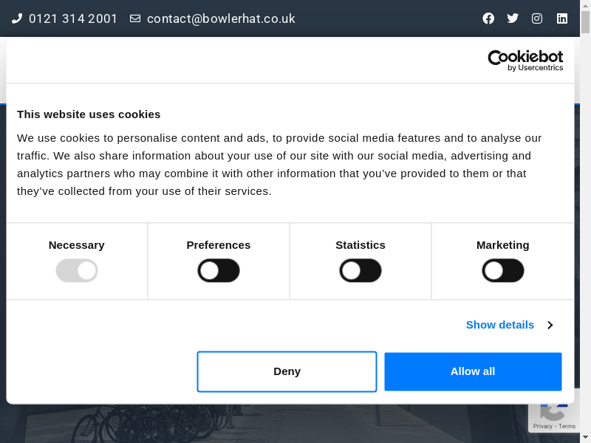Screen dimensions: 591x443
Task: Click the Cookiebot by Usercentrics logo
Action: (525, 61)
